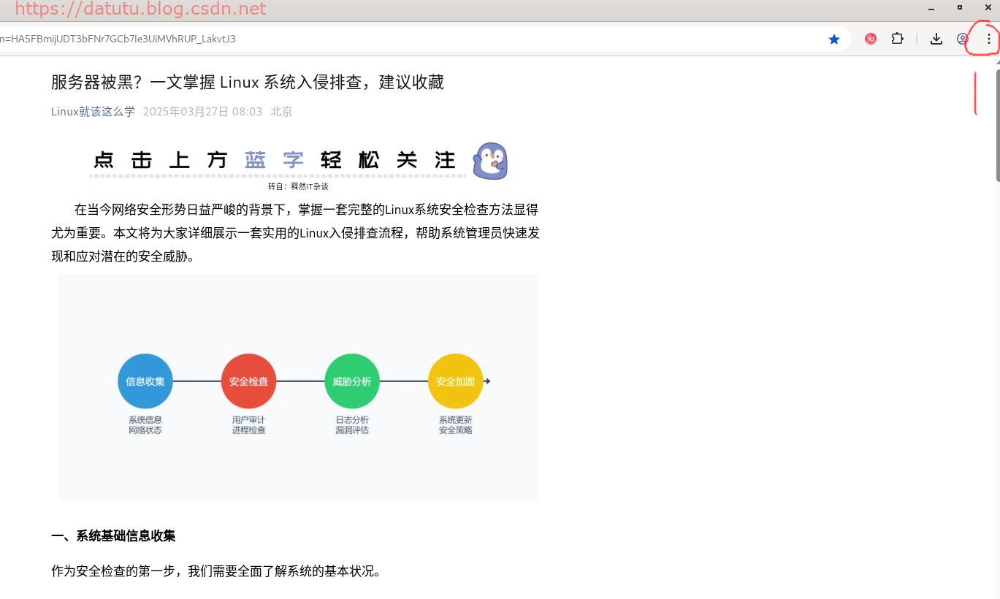The width and height of the screenshot is (1000, 599).
Task: Click the article title 服务器被黑 heading
Action: pos(248,82)
